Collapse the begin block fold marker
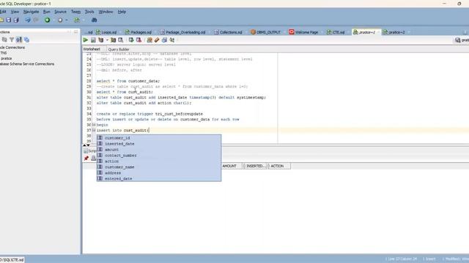This screenshot has width=469, height=263. (94, 125)
